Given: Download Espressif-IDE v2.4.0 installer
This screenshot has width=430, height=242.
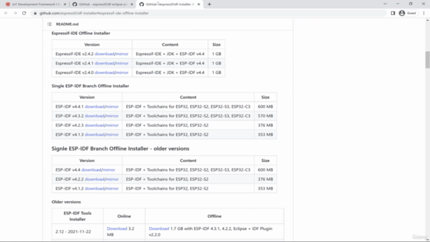Looking at the screenshot, I should (x=105, y=73).
